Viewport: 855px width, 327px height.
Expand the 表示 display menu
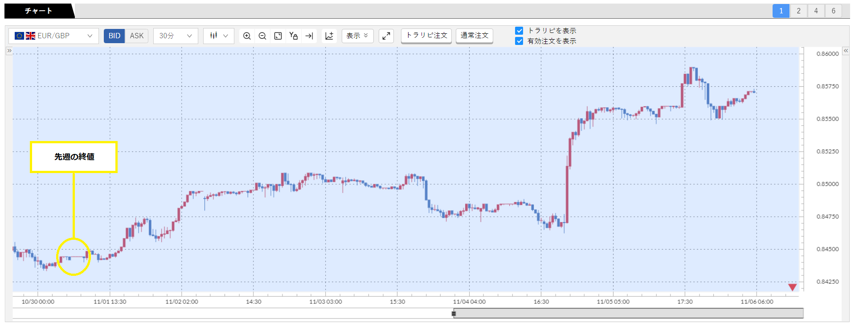[x=357, y=36]
